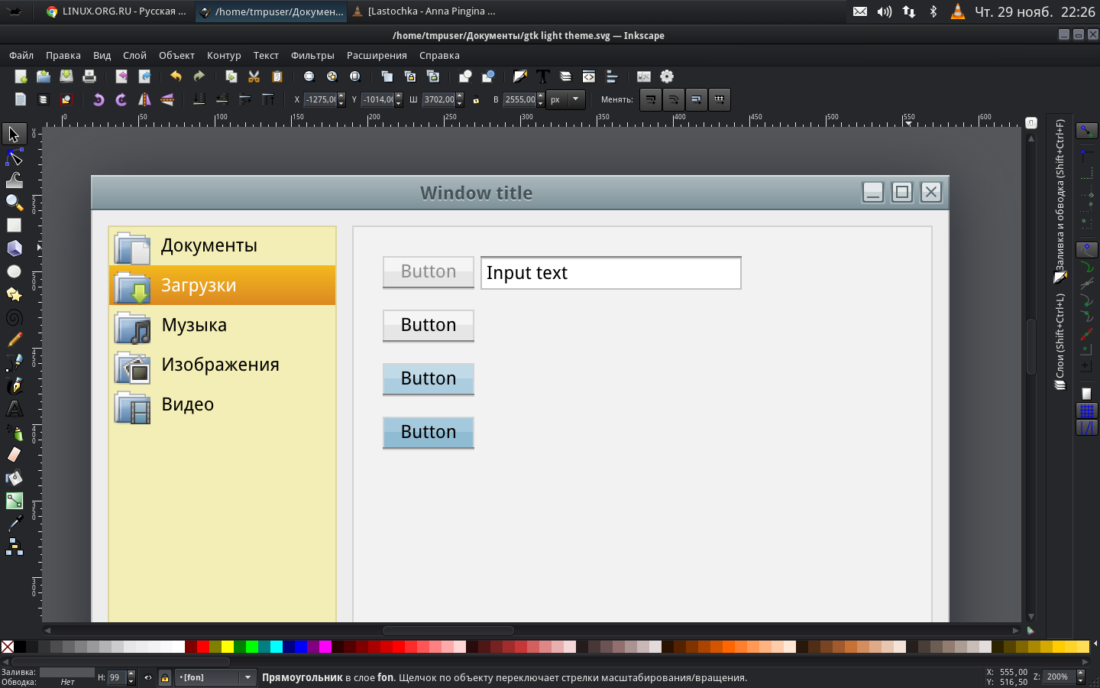Toggle master snapping button
The width and height of the screenshot is (1100, 688).
(1086, 131)
